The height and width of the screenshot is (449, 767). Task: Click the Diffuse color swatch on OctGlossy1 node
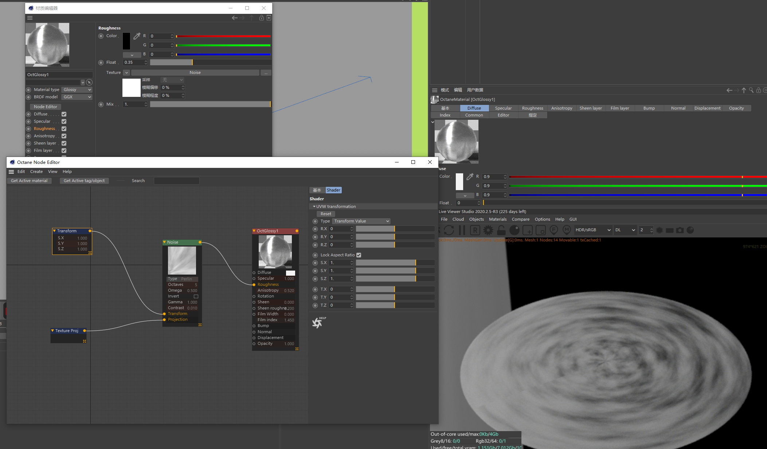[x=290, y=272]
